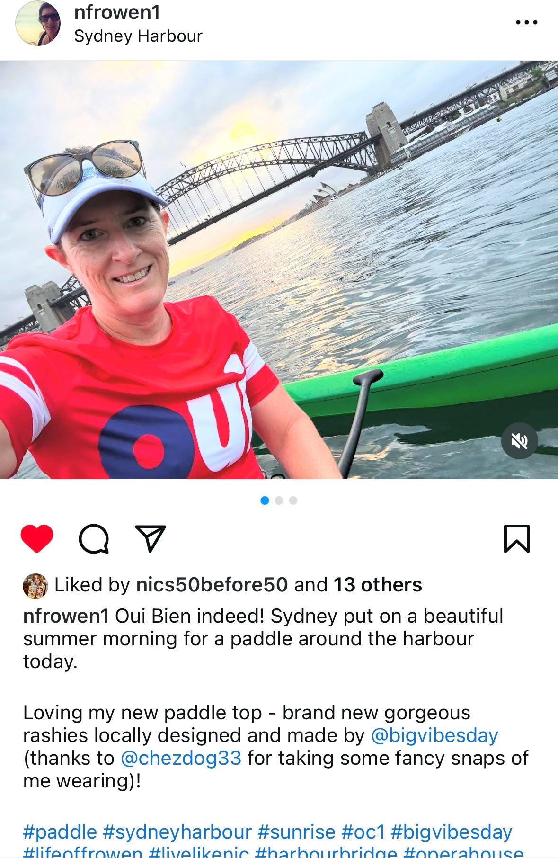Select the third carousel dot

(293, 500)
